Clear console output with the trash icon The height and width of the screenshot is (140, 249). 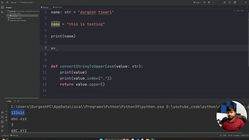click(x=6, y=120)
